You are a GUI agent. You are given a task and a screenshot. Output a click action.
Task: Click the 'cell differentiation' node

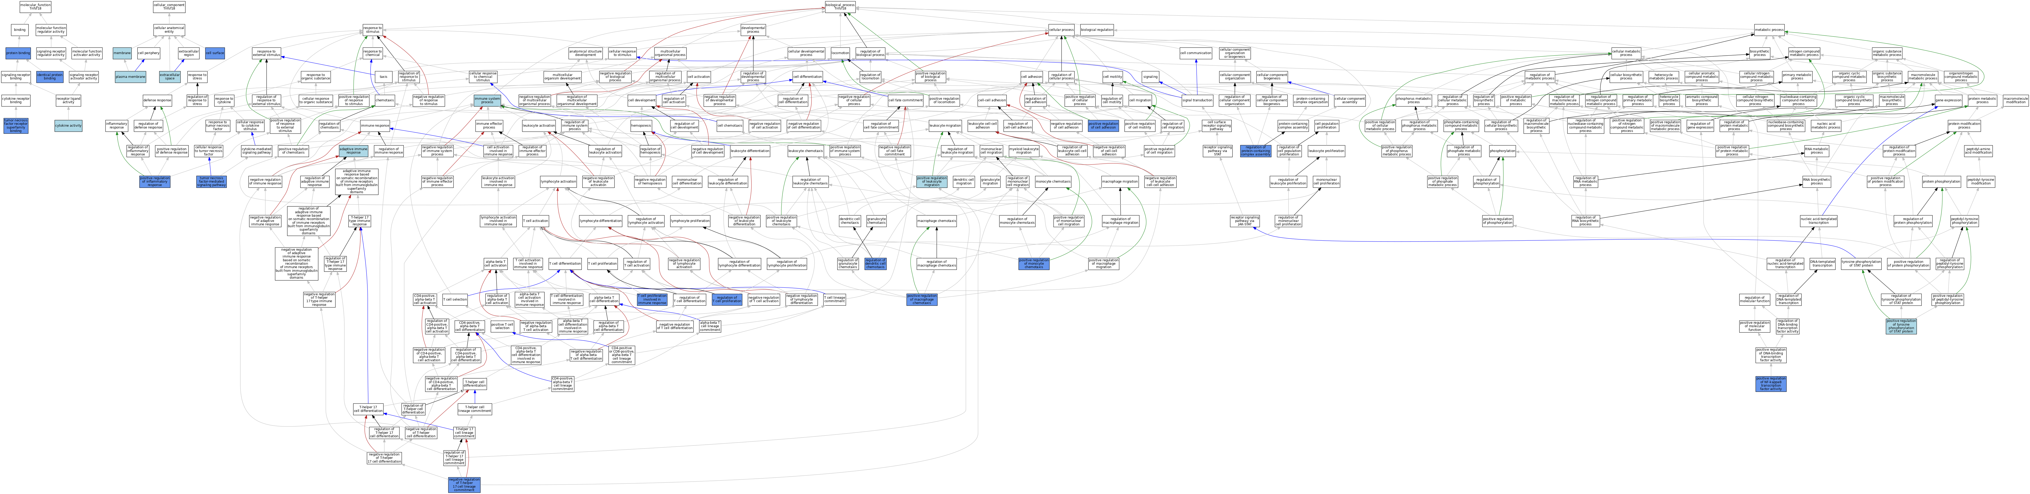pyautogui.click(x=808, y=77)
